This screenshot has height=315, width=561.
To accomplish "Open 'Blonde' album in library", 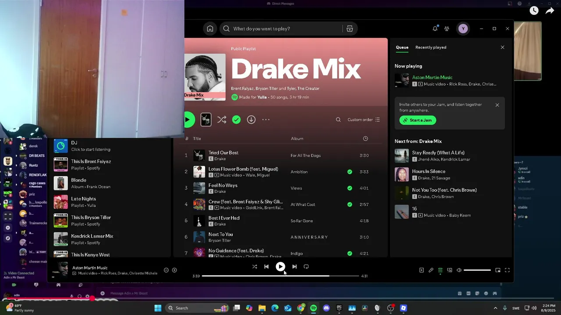I will pos(110,183).
